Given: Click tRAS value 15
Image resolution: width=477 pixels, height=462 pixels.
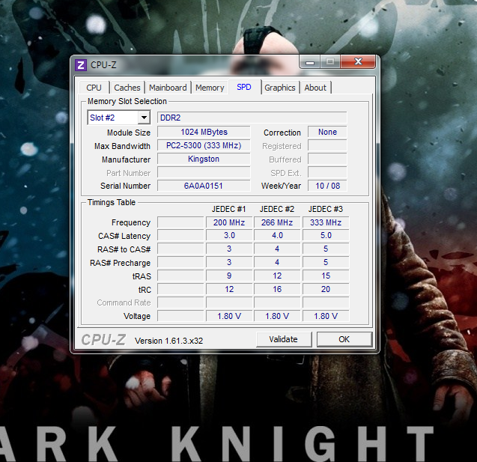Looking at the screenshot, I should (x=326, y=276).
